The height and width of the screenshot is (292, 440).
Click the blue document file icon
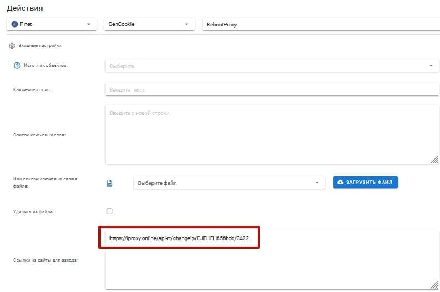click(109, 183)
